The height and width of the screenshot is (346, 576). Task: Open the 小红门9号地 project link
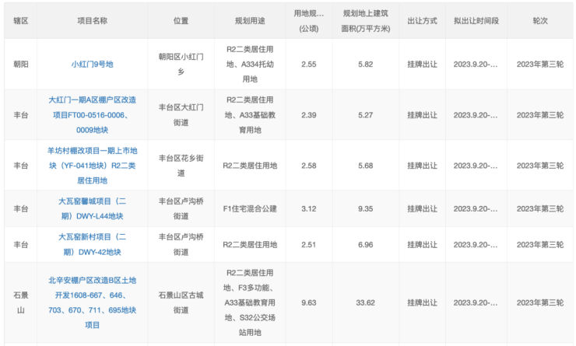(x=92, y=65)
